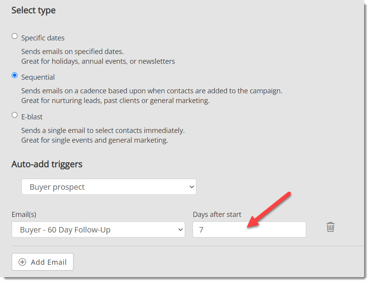The width and height of the screenshot is (370, 283).
Task: Click the Sequential label text
Action: coord(38,77)
